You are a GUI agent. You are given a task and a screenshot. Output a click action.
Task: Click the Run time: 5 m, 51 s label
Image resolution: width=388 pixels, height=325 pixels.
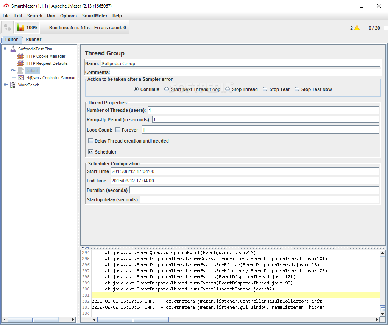pos(69,28)
